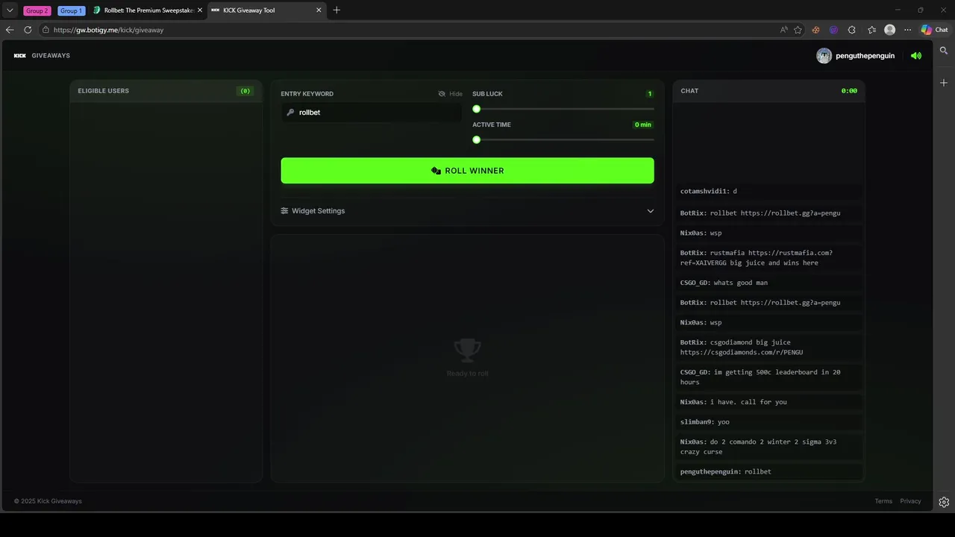Viewport: 955px width, 537px height.
Task: Click the ROLL WINNER button
Action: (467, 171)
